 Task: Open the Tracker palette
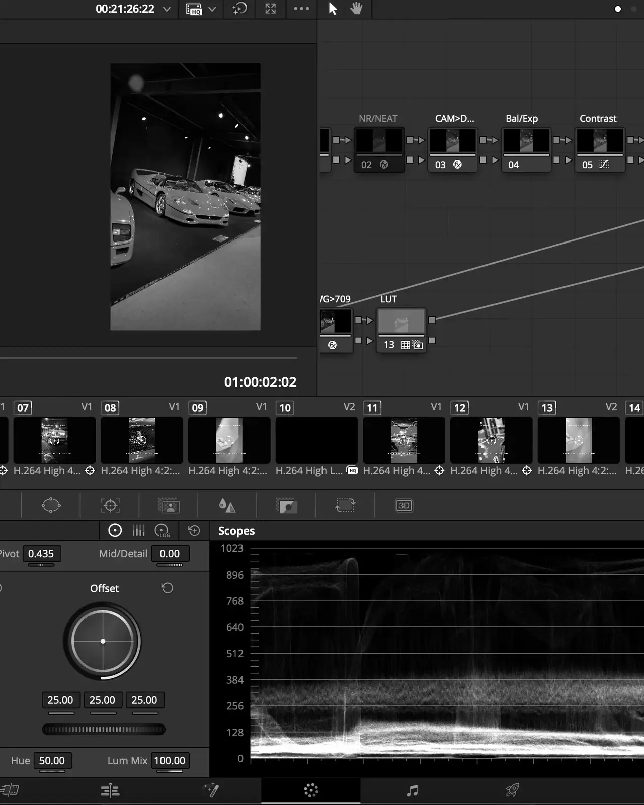click(110, 505)
